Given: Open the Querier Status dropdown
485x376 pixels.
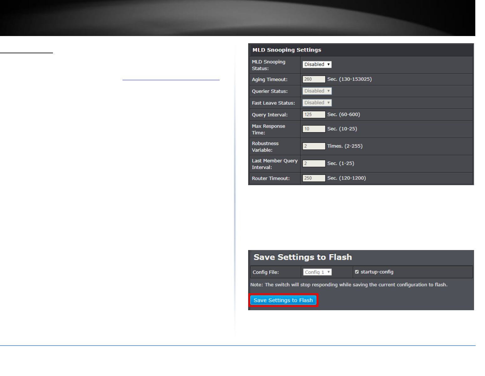Looking at the screenshot, I should coord(317,91).
